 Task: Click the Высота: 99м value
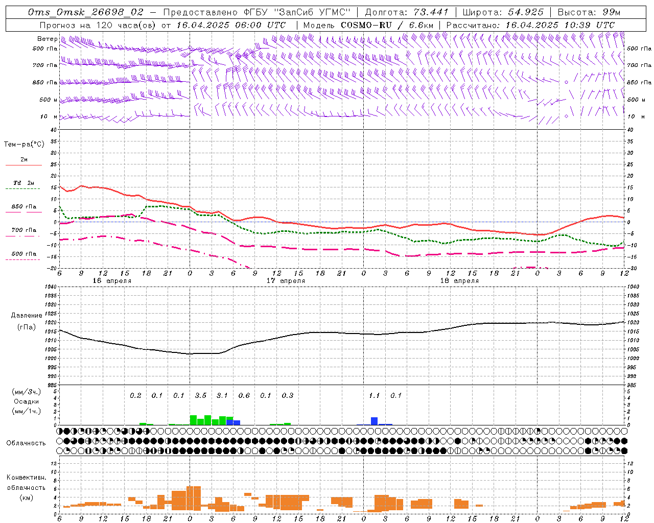tap(589, 12)
